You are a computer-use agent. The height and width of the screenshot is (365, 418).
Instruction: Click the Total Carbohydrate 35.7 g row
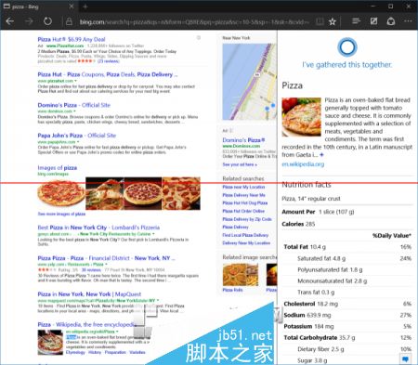click(347, 338)
